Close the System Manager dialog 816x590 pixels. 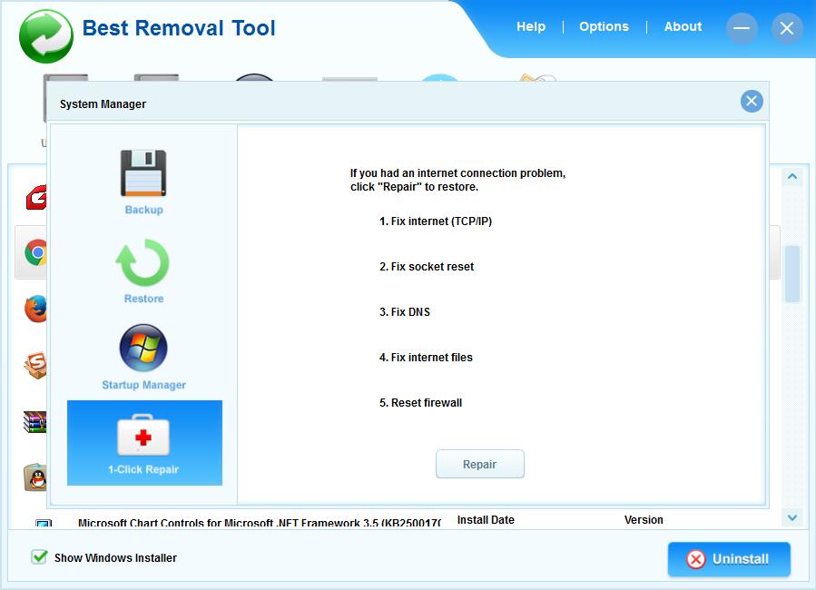(752, 101)
